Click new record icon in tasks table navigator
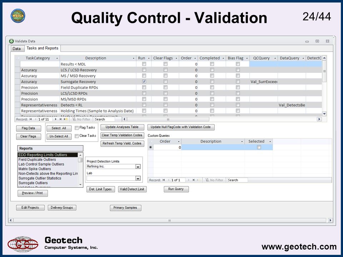The image size is (343, 257). point(66,119)
